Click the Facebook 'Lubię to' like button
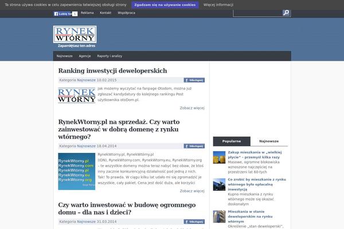Image resolution: width=344 pixels, height=229 pixels. tap(62, 14)
